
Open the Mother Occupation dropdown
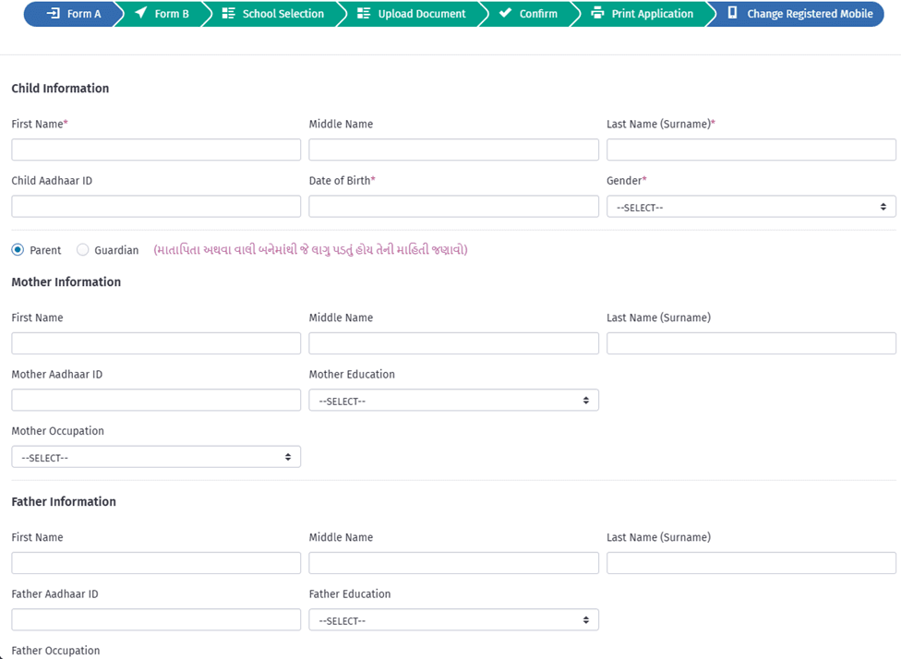click(x=156, y=457)
